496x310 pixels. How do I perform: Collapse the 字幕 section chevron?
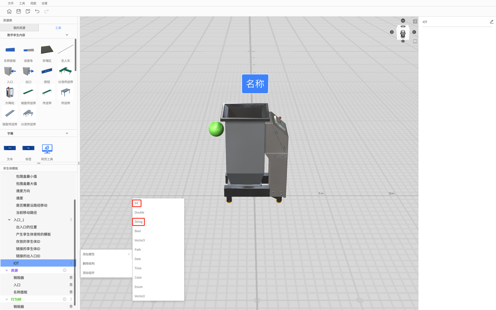coord(67,133)
